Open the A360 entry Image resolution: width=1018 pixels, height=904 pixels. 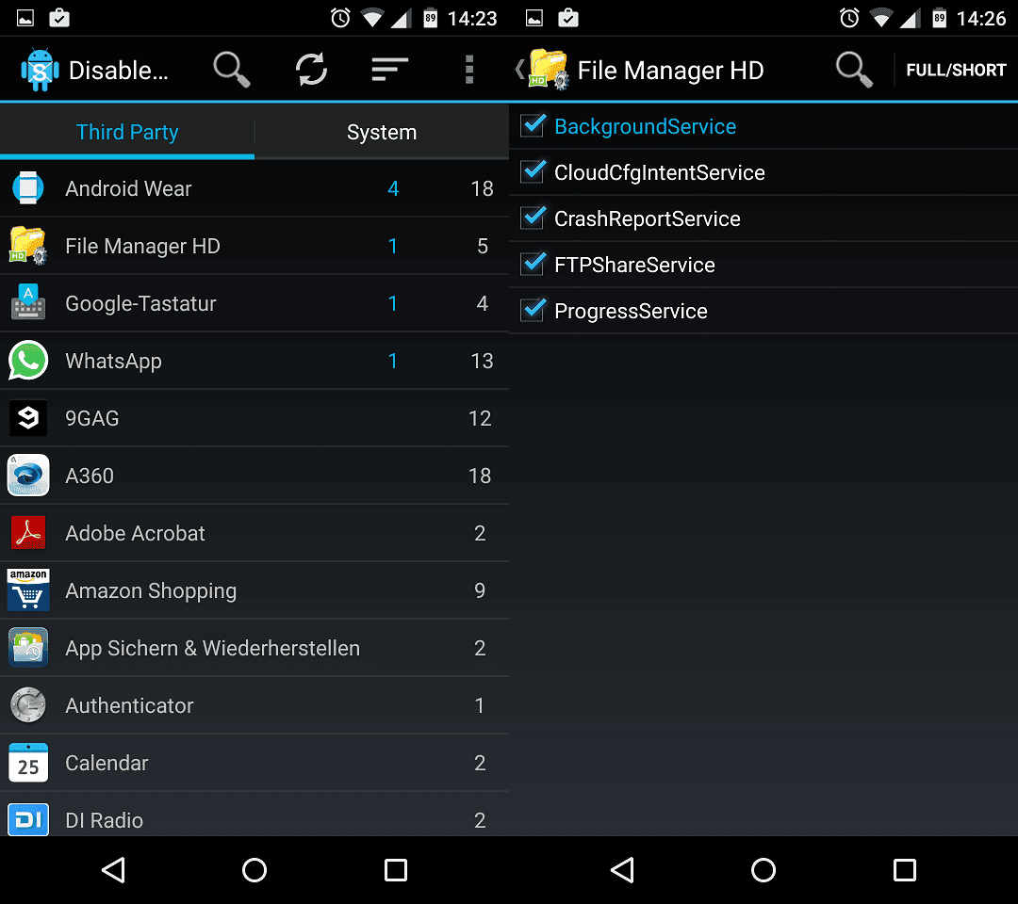[x=254, y=476]
